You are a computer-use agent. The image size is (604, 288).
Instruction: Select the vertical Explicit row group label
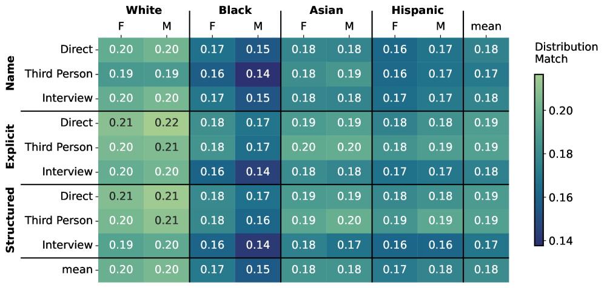[x=10, y=147]
